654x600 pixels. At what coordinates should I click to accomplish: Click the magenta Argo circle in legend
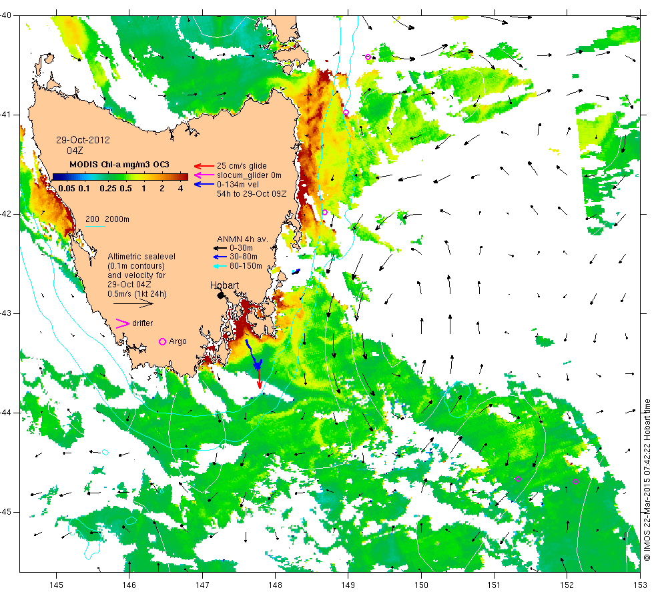click(x=163, y=341)
